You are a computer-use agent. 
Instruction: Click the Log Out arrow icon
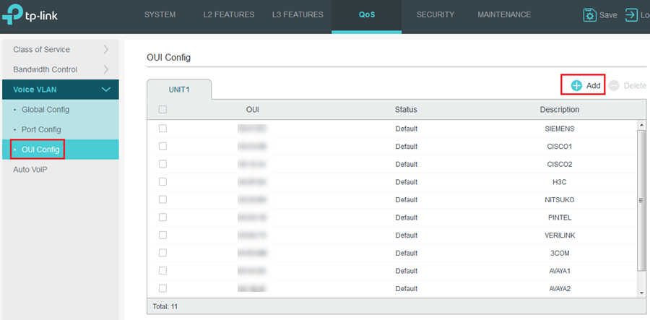coord(631,15)
